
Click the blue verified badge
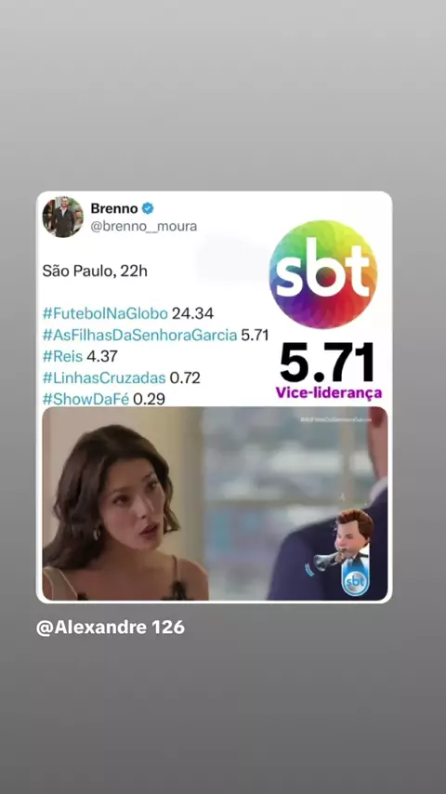(x=148, y=208)
